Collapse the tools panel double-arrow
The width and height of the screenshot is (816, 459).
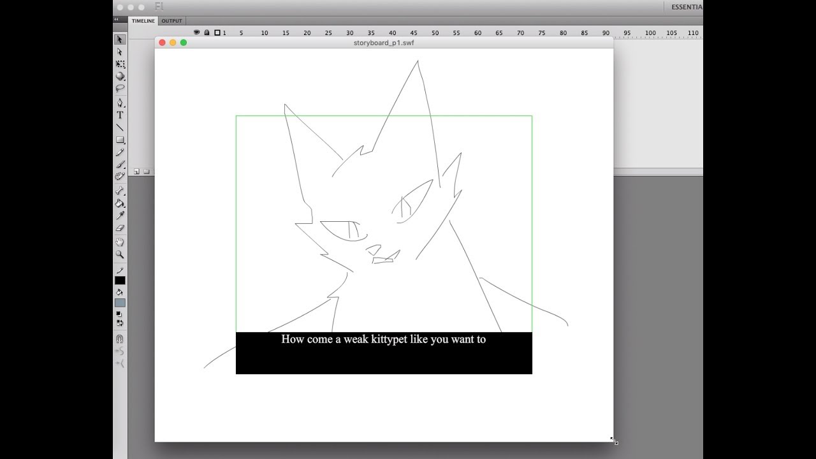(x=116, y=20)
